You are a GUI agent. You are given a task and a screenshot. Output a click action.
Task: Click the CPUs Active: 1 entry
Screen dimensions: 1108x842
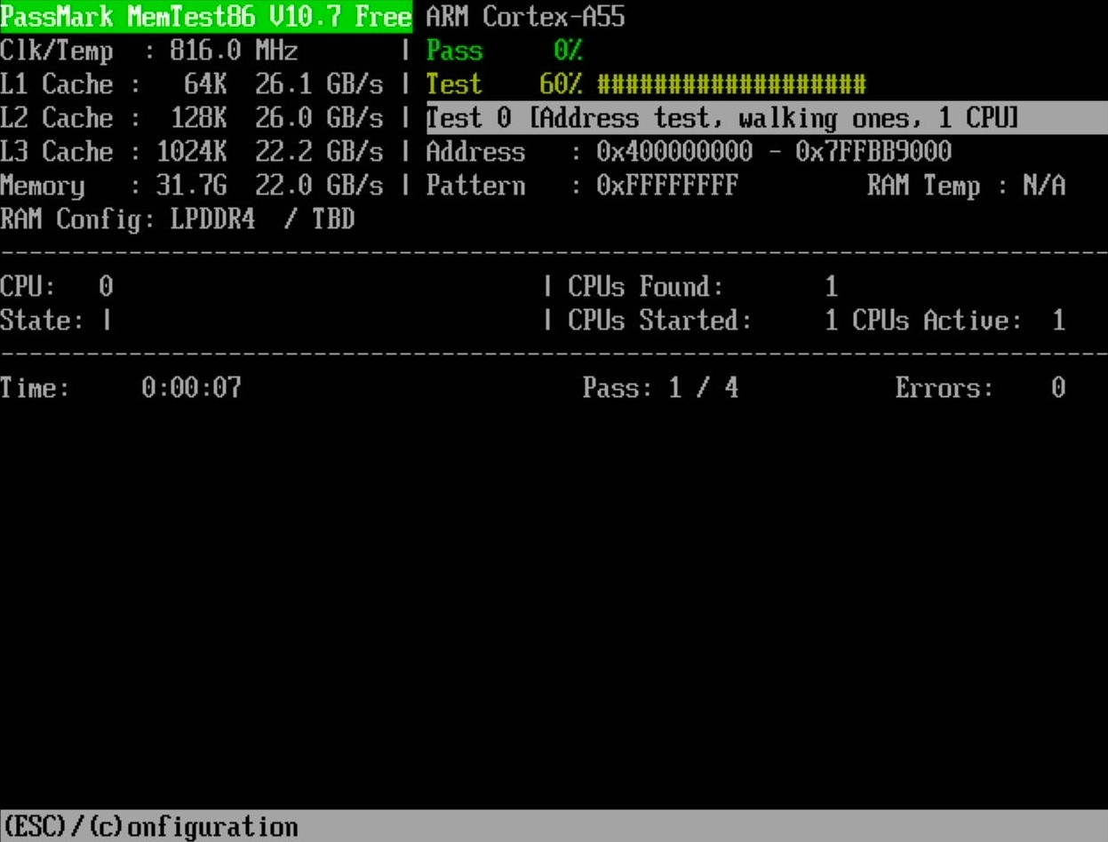click(x=959, y=321)
